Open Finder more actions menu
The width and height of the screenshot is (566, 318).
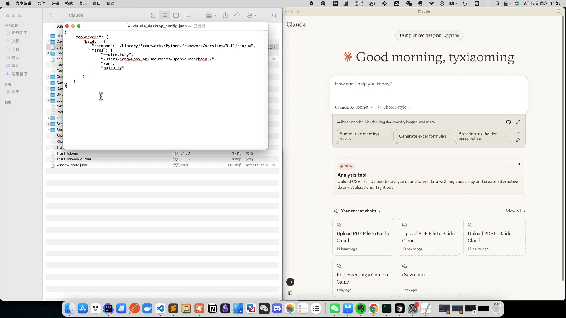251,15
